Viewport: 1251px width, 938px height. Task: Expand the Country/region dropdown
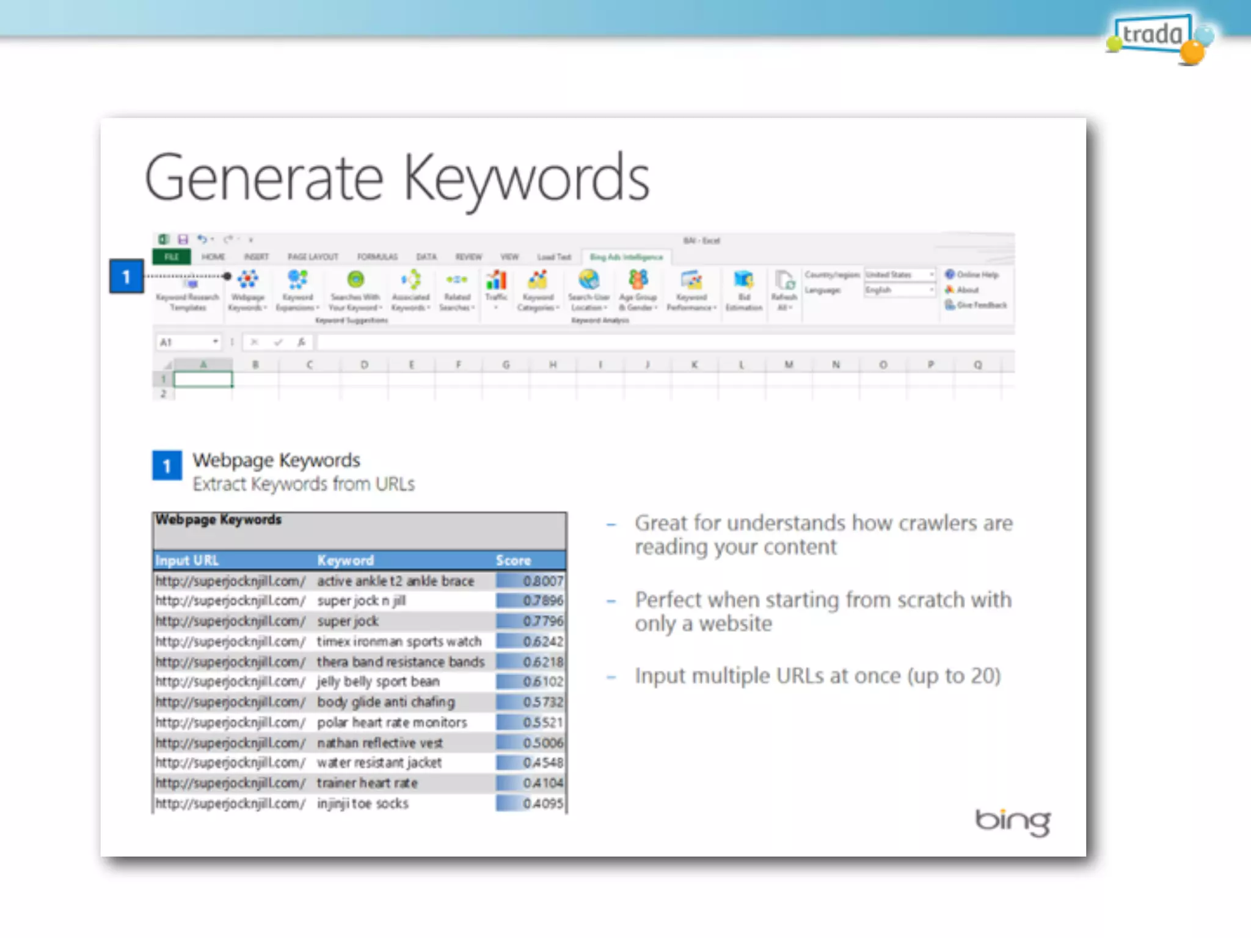click(x=931, y=275)
